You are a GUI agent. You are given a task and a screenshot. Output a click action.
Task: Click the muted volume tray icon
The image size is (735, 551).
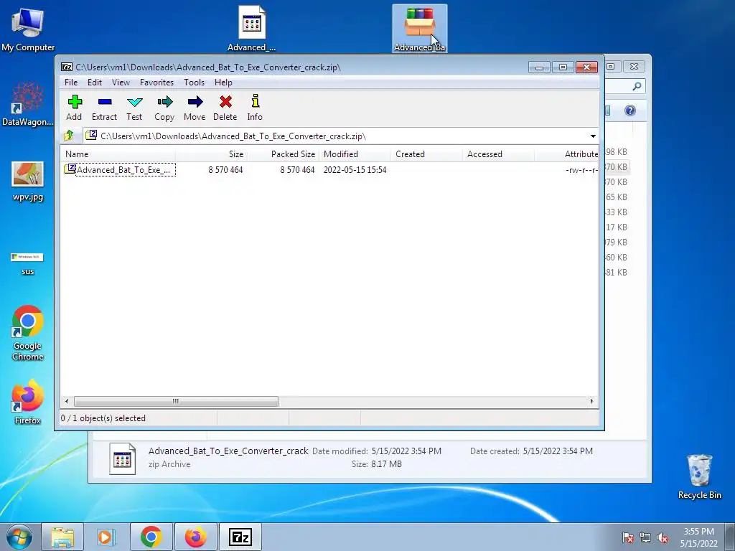point(663,537)
